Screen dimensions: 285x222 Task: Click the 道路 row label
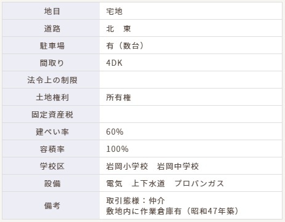(52, 28)
